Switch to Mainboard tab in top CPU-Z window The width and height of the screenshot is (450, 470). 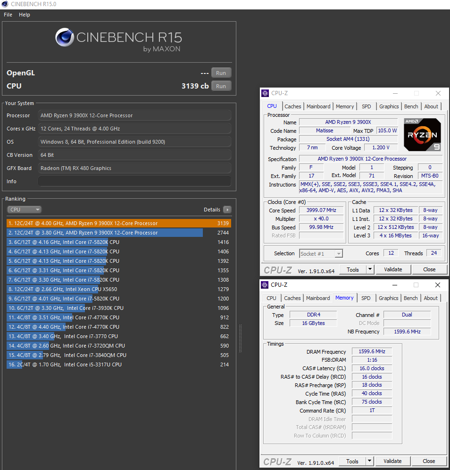pyautogui.click(x=318, y=106)
